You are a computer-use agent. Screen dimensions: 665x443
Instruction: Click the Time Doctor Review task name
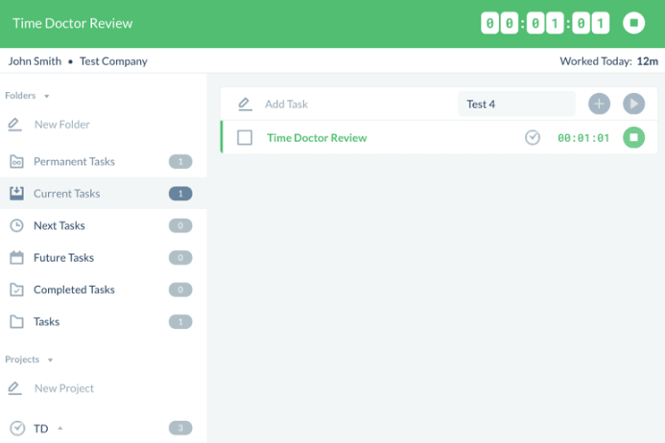tap(317, 138)
